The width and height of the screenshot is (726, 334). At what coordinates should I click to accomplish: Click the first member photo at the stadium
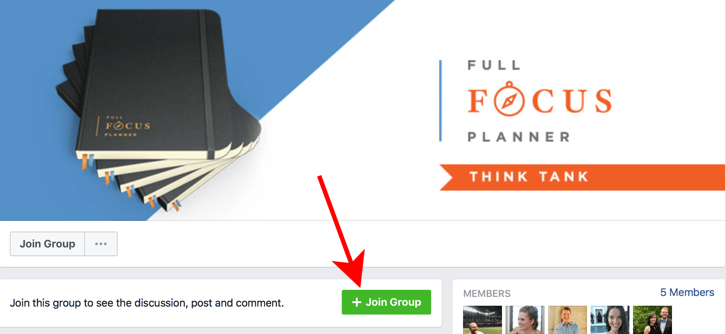tap(483, 320)
